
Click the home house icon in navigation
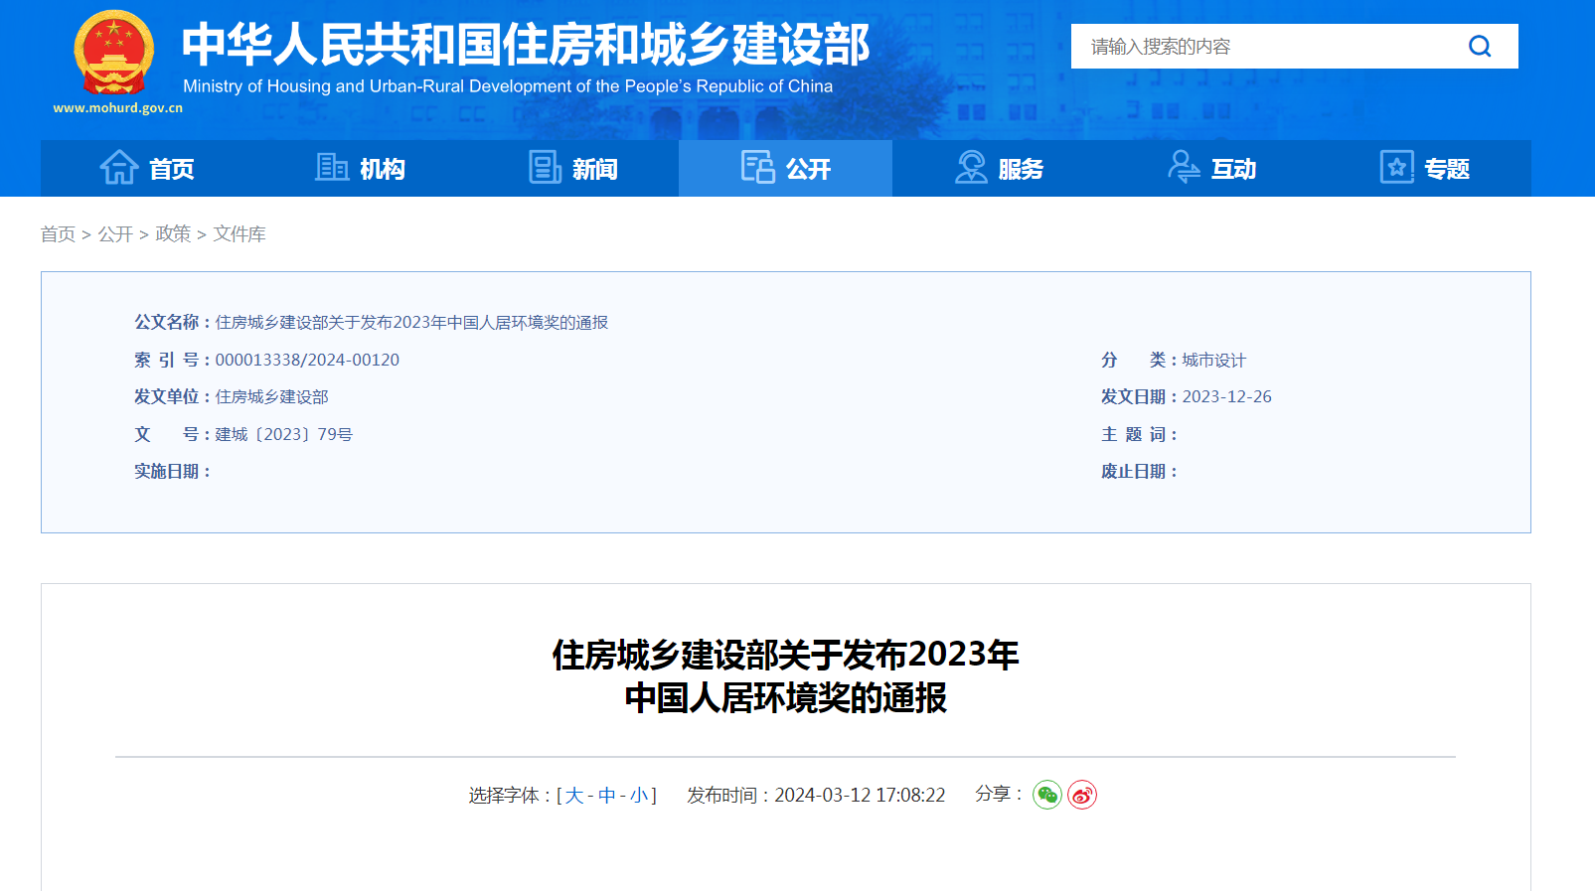(x=119, y=167)
